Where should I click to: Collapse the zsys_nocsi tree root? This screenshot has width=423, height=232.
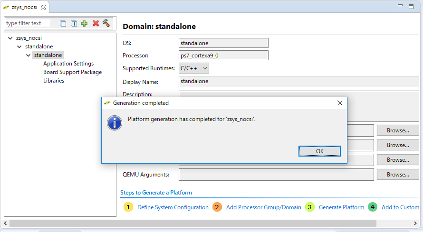10,38
